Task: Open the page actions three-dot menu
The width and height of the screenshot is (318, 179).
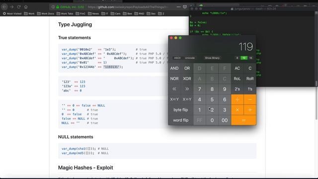Action: click(x=178, y=7)
